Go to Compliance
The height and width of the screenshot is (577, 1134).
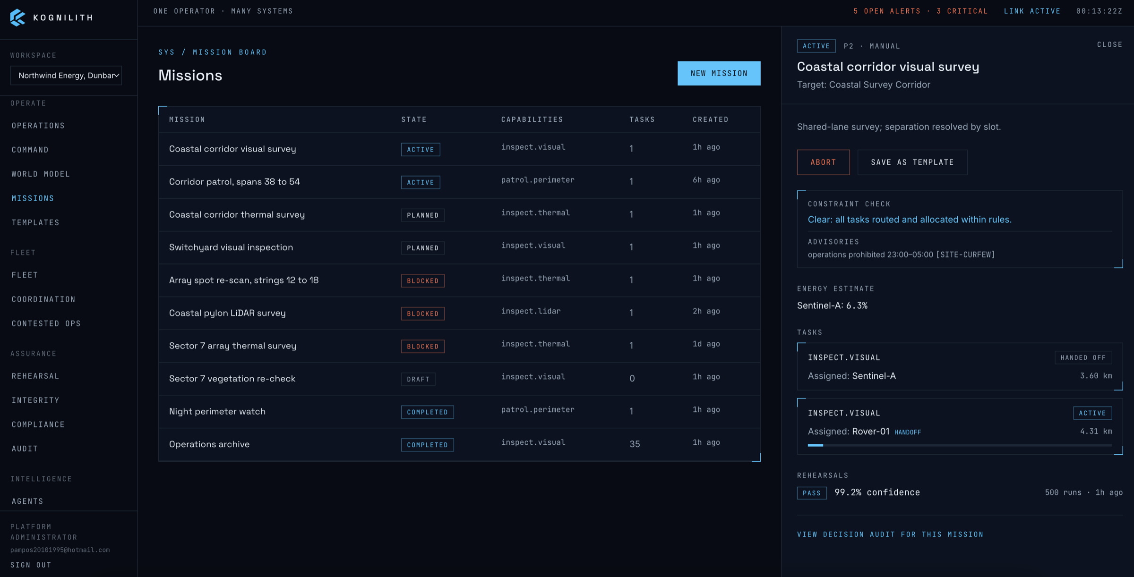(x=38, y=424)
